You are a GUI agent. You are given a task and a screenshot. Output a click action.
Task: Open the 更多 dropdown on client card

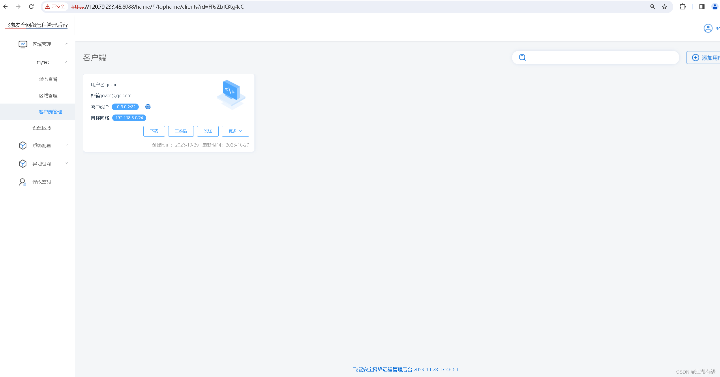coord(235,131)
